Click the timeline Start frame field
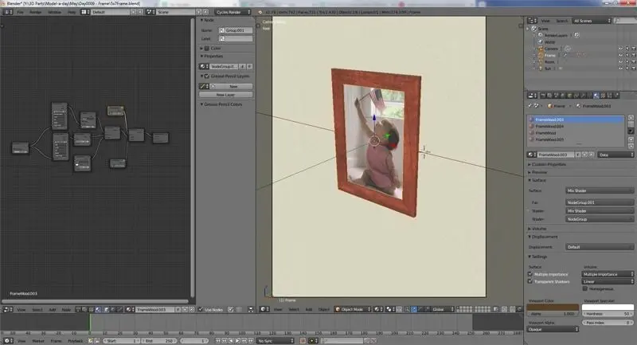This screenshot has width=637, height=345. tap(121, 340)
